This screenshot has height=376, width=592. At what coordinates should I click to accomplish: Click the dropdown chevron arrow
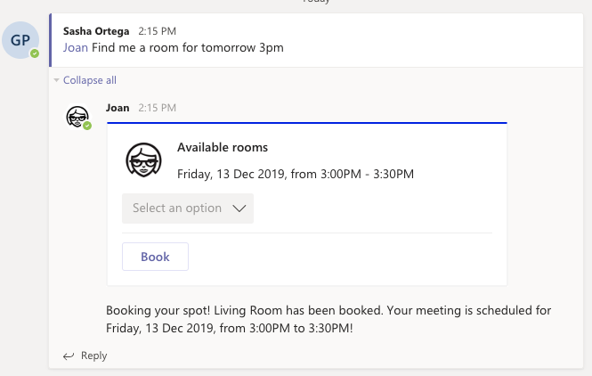(239, 208)
